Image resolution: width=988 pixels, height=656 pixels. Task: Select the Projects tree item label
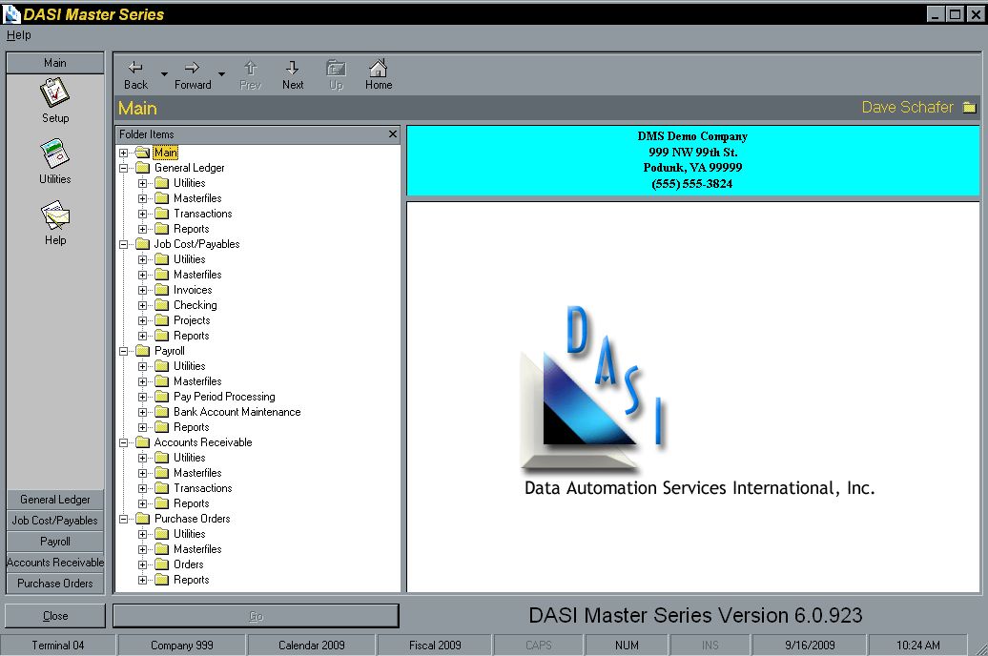[193, 320]
